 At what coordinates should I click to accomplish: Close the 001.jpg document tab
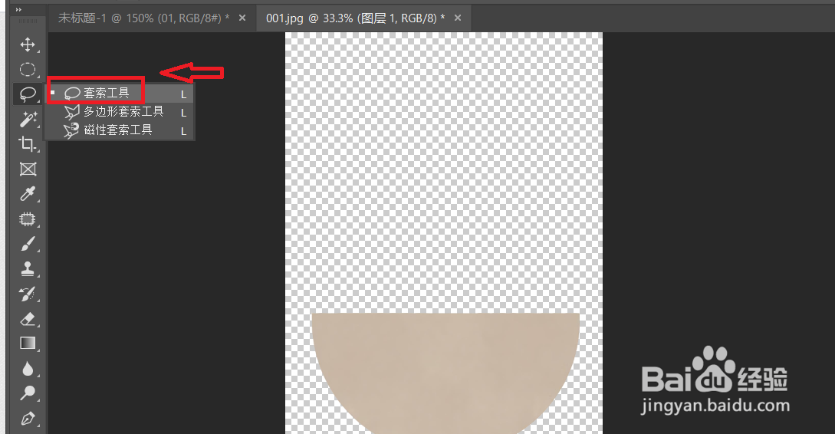(x=458, y=18)
